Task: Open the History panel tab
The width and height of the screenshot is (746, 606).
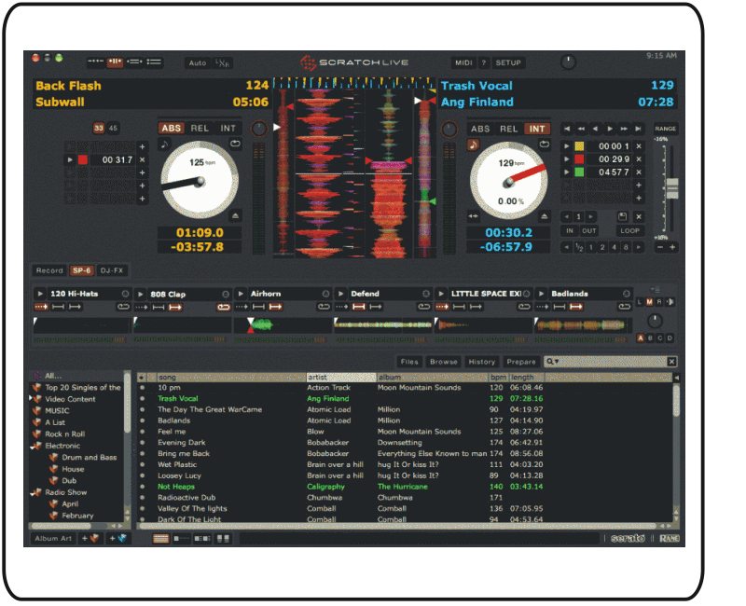Action: [481, 362]
